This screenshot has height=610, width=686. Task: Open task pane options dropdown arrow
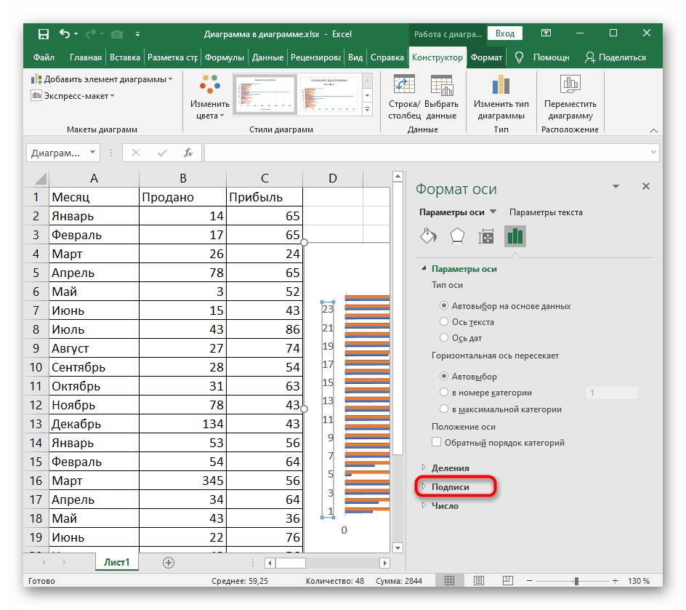click(x=616, y=186)
